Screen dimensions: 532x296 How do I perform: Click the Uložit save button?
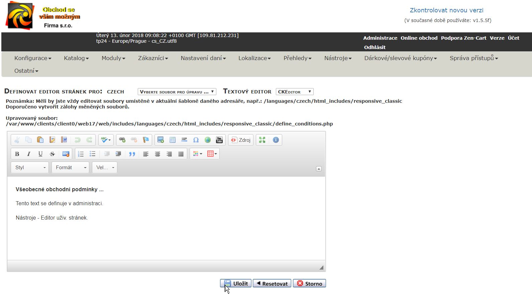[236, 283]
